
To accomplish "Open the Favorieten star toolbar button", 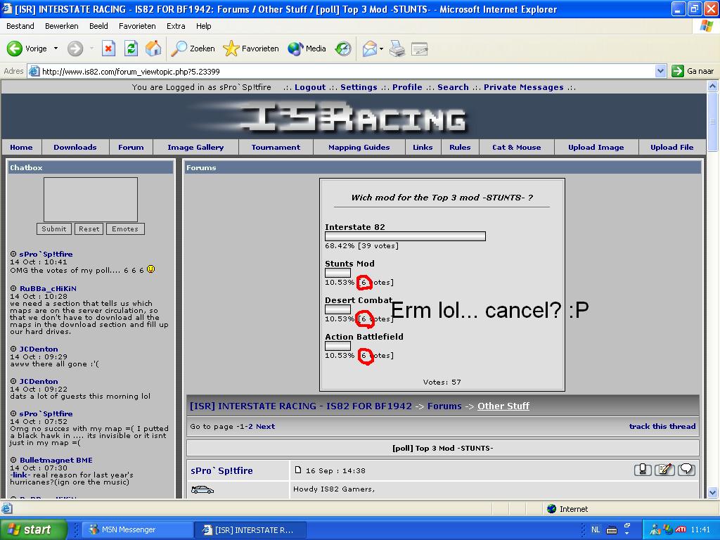I will coord(251,49).
